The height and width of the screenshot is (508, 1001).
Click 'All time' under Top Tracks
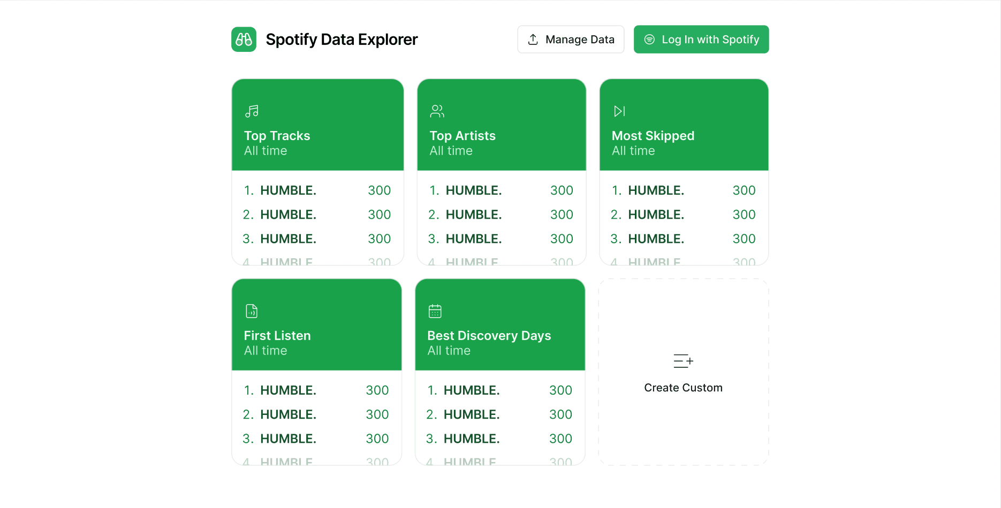click(x=266, y=151)
